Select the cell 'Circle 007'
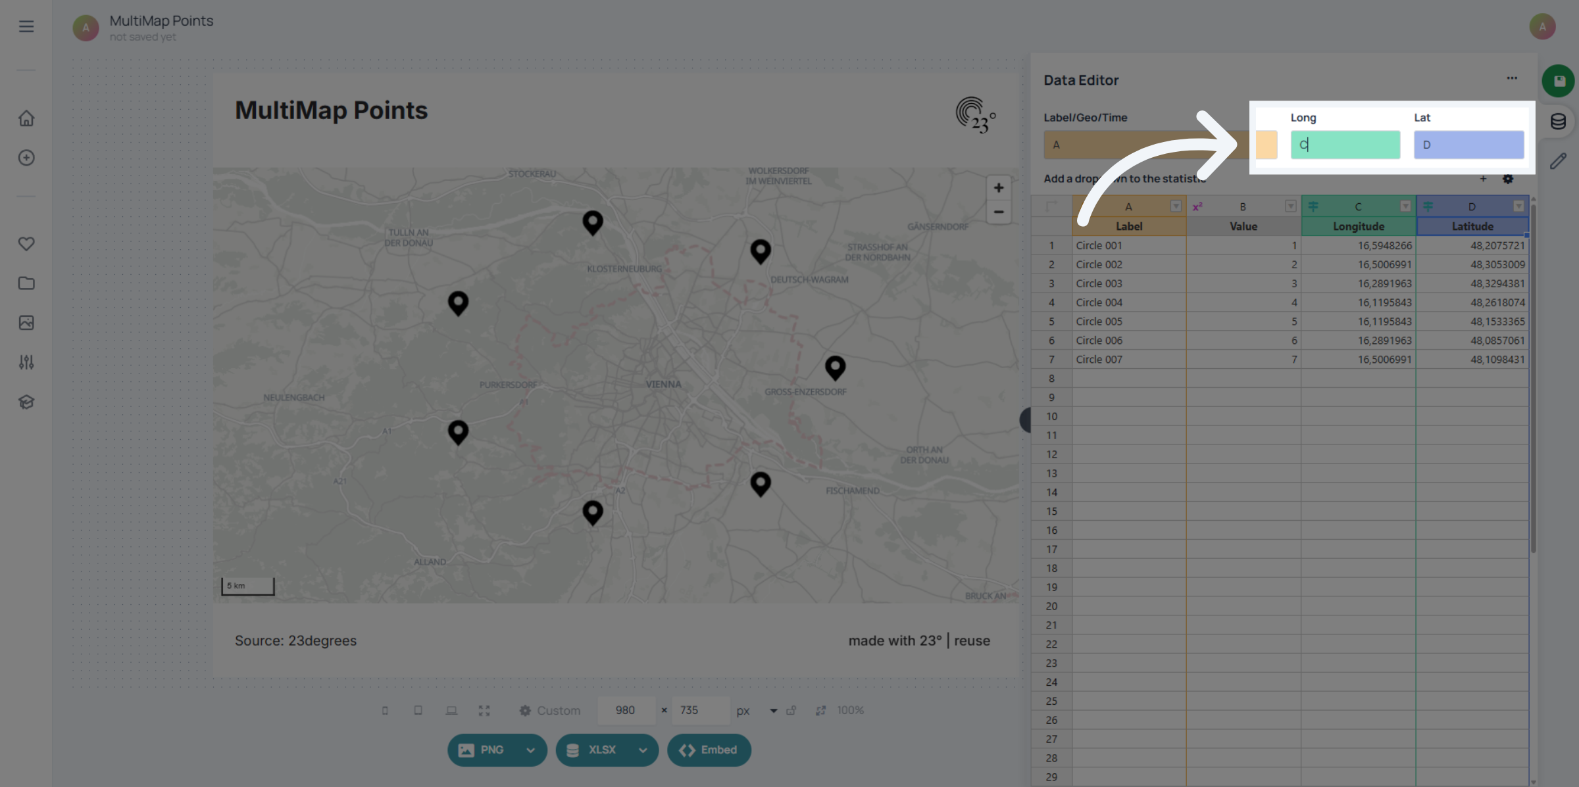Viewport: 1579px width, 787px height. click(x=1129, y=360)
